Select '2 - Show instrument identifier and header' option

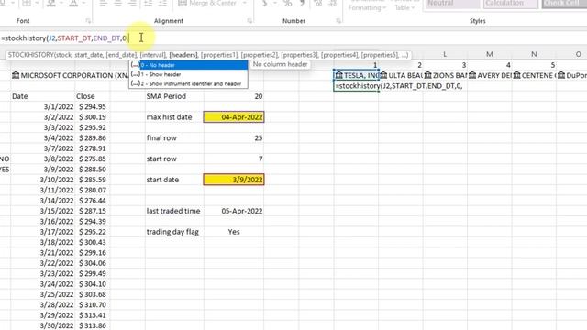click(188, 83)
